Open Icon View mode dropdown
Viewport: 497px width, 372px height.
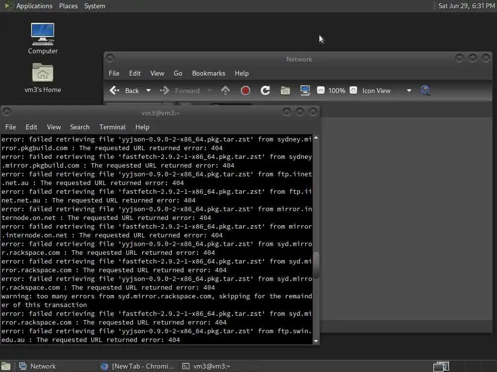(x=387, y=91)
